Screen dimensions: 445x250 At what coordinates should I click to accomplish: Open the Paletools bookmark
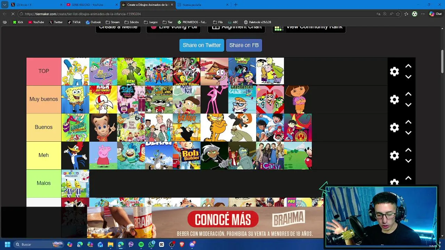[x=258, y=22]
